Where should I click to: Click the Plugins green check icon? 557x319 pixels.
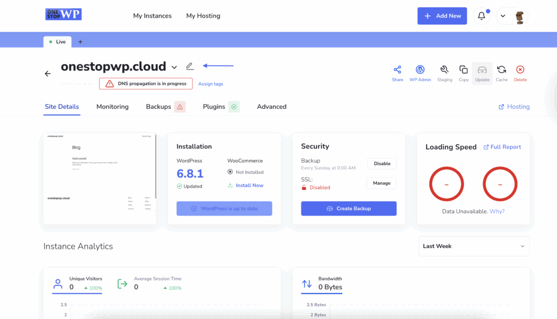pos(234,107)
